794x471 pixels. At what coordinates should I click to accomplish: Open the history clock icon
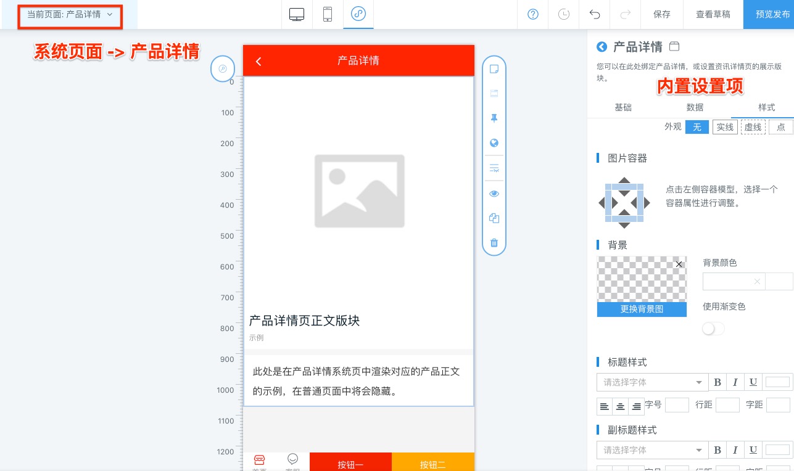click(x=564, y=14)
